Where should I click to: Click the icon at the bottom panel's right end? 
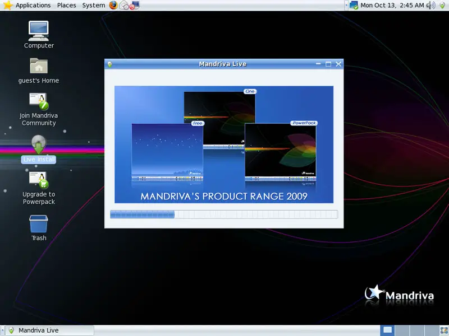(444, 330)
